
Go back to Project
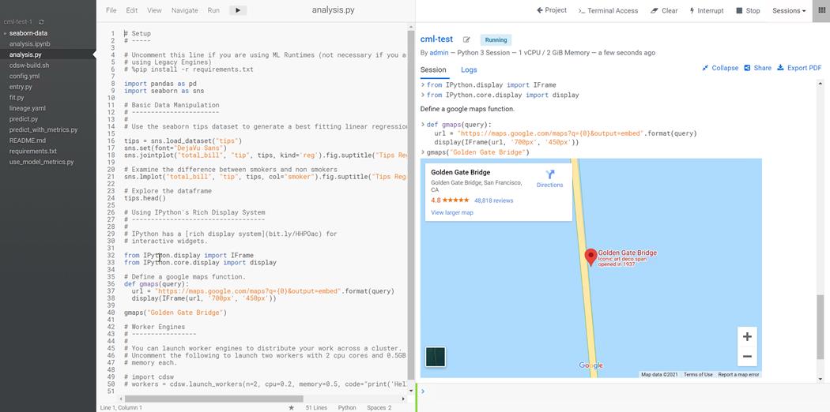pos(552,10)
